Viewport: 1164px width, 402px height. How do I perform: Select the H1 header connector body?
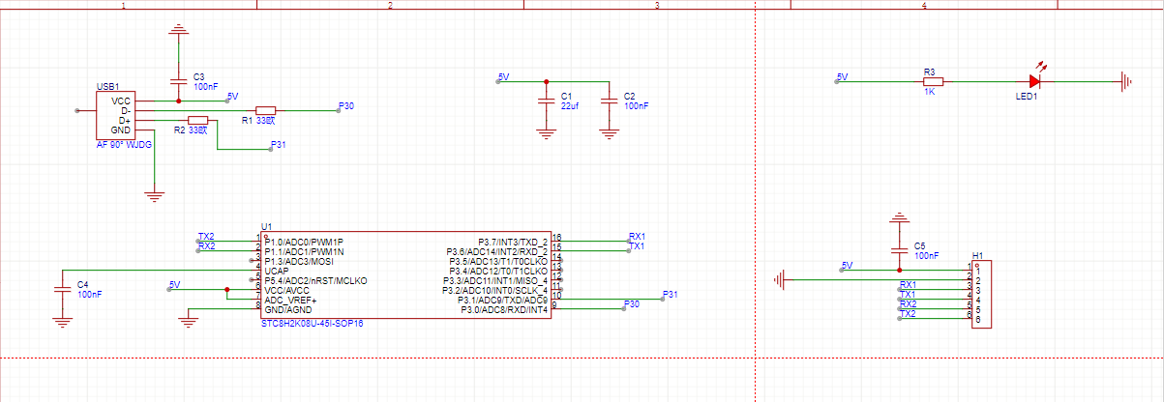981,295
